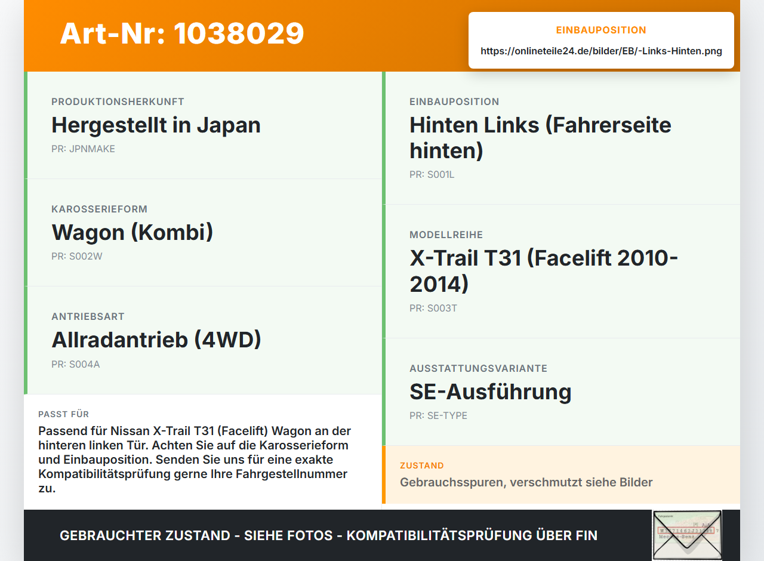The width and height of the screenshot is (764, 561).
Task: Click the ZUSTAND condition note
Action: (x=526, y=482)
